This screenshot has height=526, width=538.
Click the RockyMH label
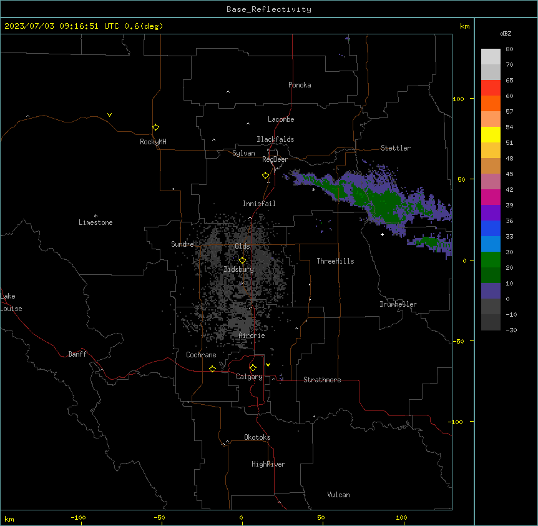click(x=153, y=142)
